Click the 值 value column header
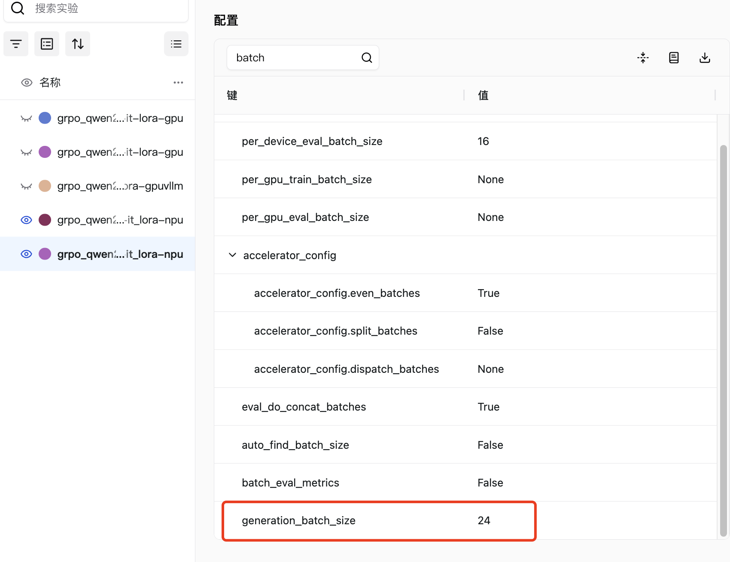The width and height of the screenshot is (730, 562). click(x=483, y=95)
